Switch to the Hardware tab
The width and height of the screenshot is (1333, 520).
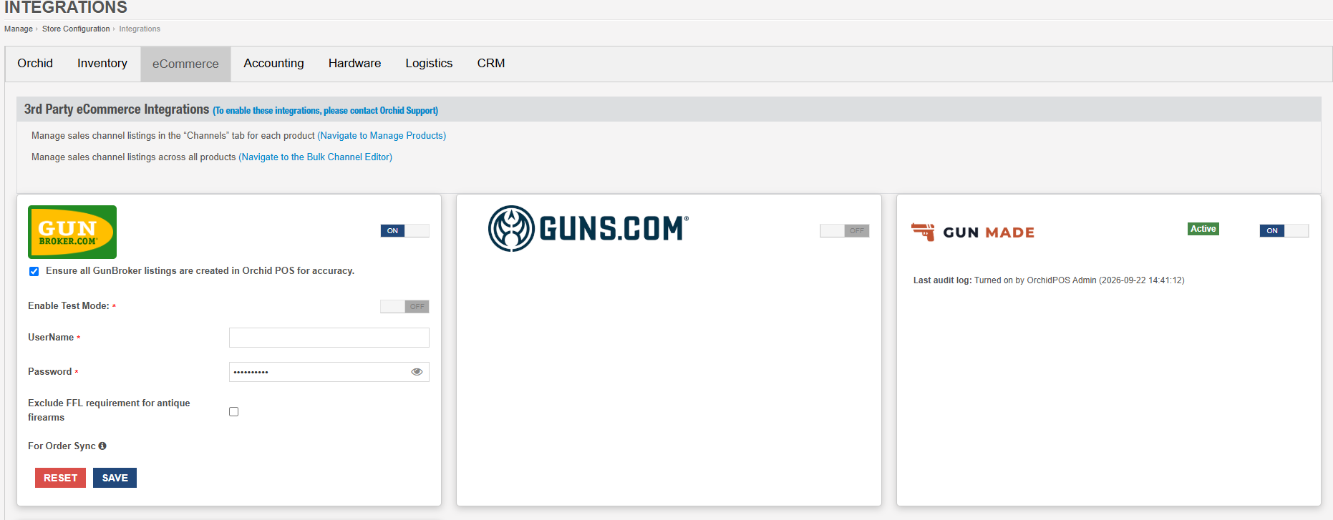[x=354, y=64]
